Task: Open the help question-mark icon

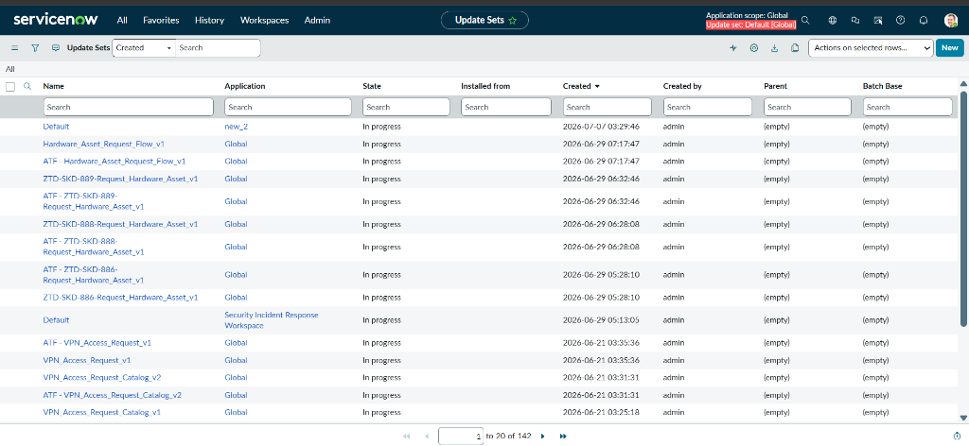Action: pos(901,21)
